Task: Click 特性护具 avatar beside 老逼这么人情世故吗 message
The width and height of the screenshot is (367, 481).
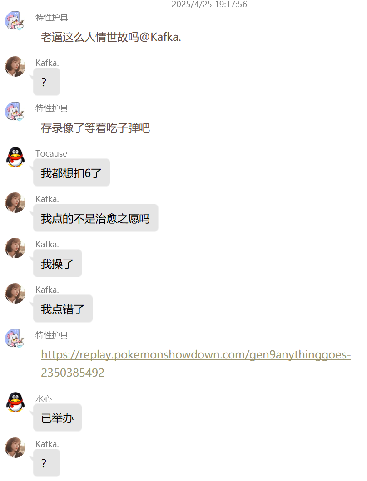Action: point(15,20)
